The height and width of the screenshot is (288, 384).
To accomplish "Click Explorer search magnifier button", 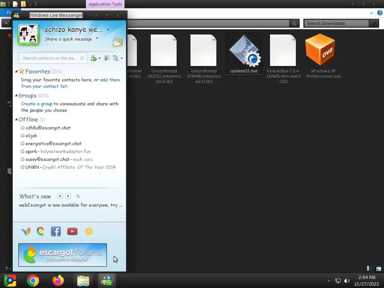I will click(374, 23).
